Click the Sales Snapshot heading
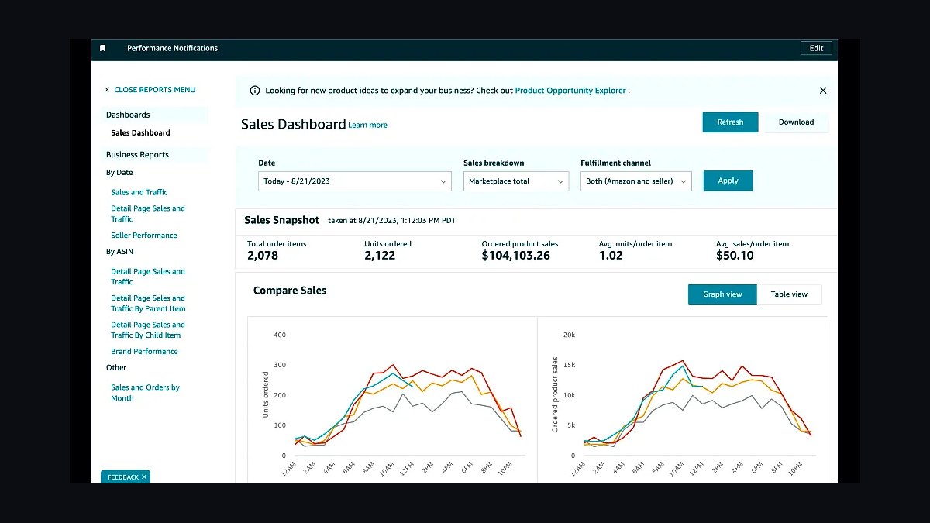930x523 pixels. [281, 221]
